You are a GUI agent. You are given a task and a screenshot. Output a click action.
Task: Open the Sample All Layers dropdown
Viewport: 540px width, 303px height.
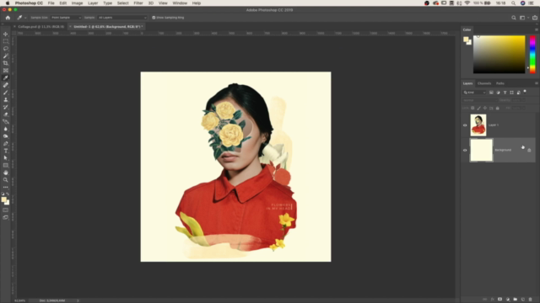121,18
